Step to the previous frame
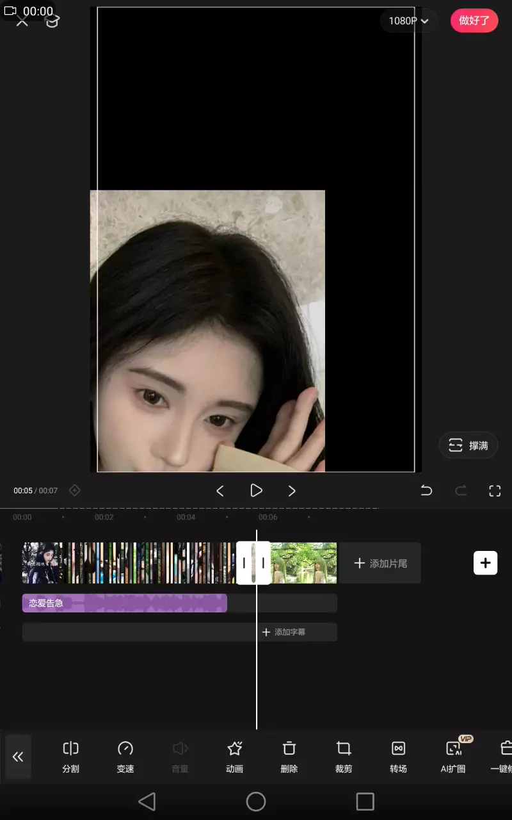The image size is (512, 820). tap(220, 491)
